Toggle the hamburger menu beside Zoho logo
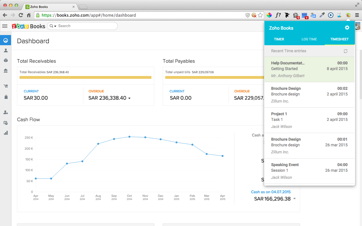This screenshot has height=226, width=362. tap(5, 26)
